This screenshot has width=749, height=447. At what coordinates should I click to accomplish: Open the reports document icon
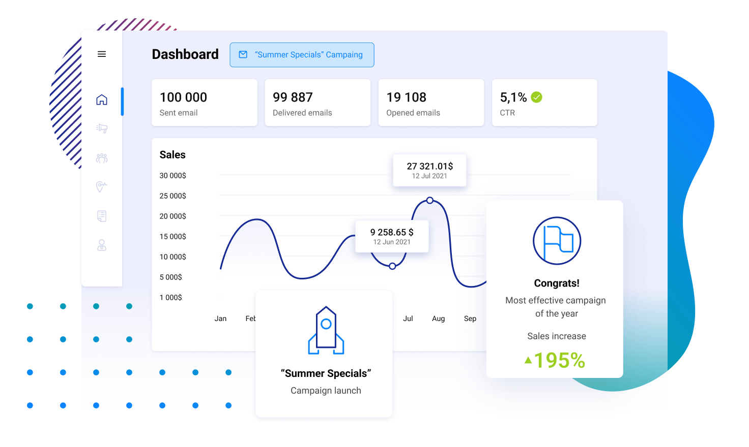pos(102,216)
